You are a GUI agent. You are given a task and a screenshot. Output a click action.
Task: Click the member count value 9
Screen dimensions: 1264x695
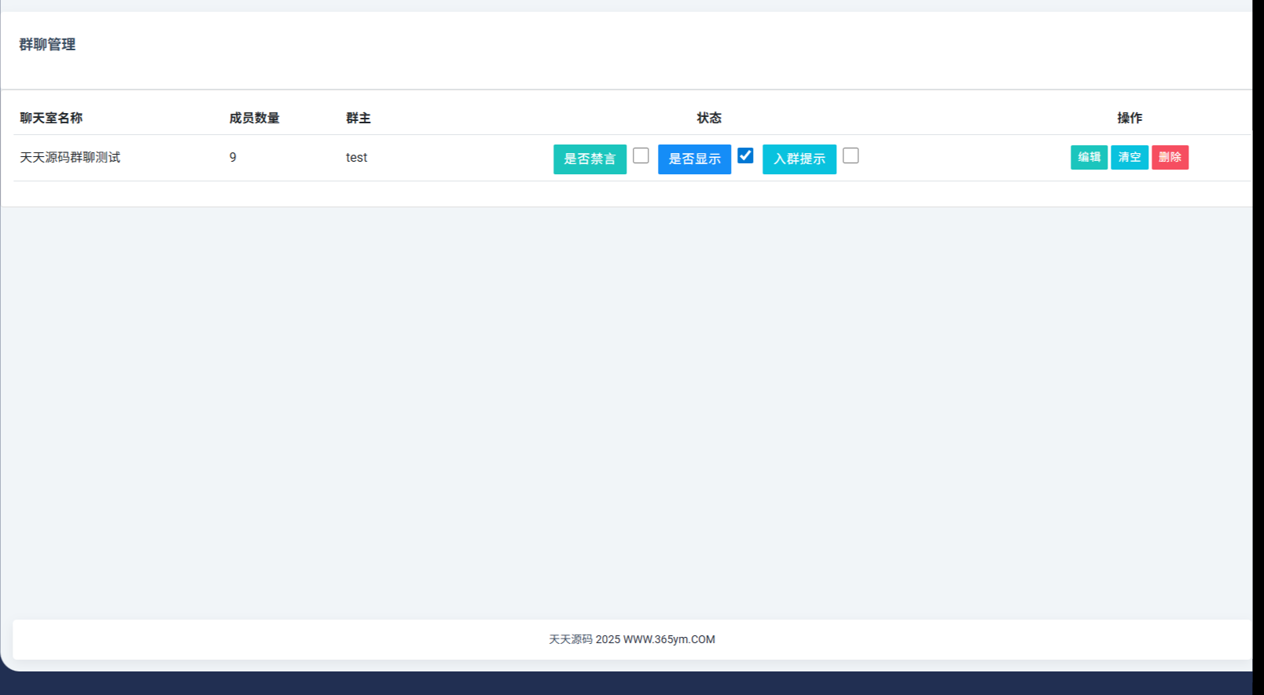tap(233, 157)
